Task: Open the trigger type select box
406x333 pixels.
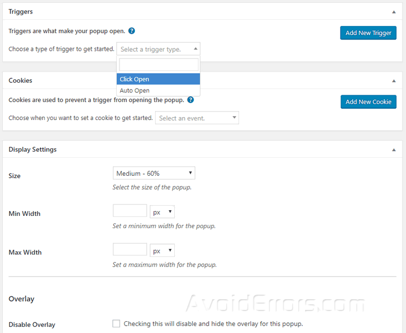Action: click(x=158, y=49)
